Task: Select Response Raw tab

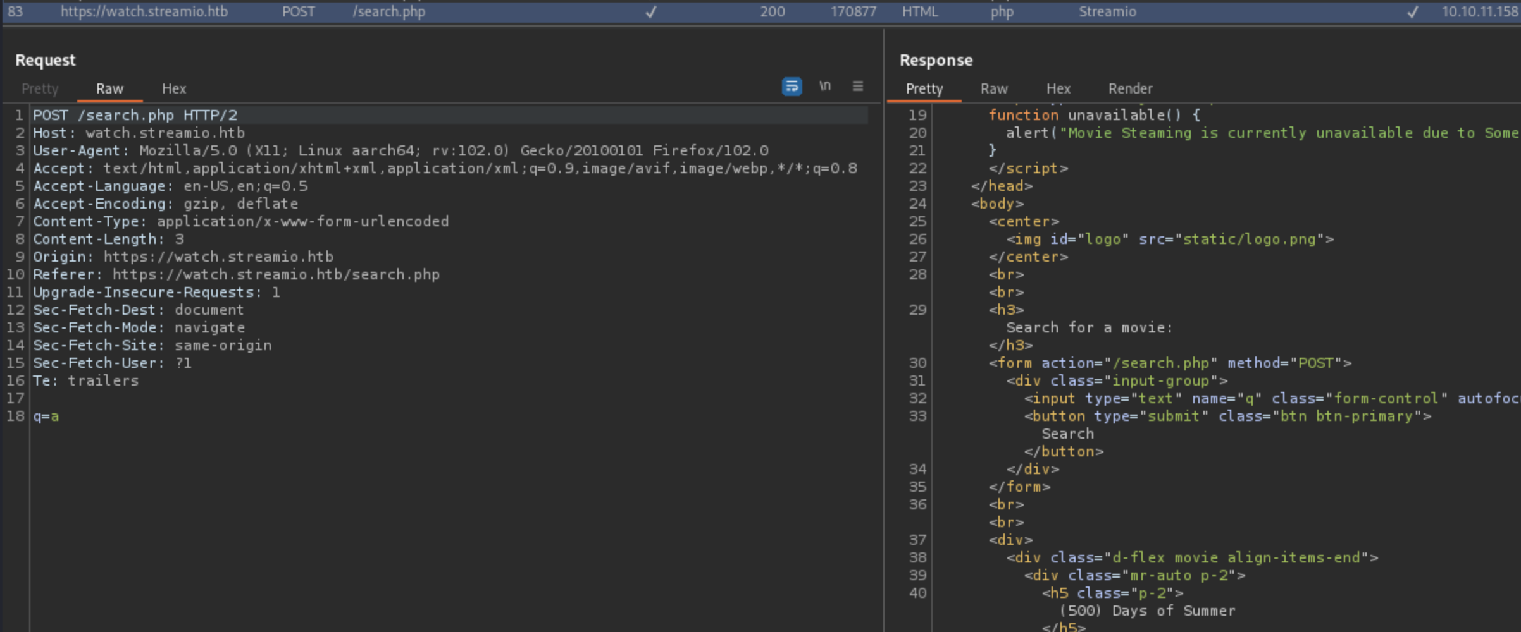Action: [994, 88]
